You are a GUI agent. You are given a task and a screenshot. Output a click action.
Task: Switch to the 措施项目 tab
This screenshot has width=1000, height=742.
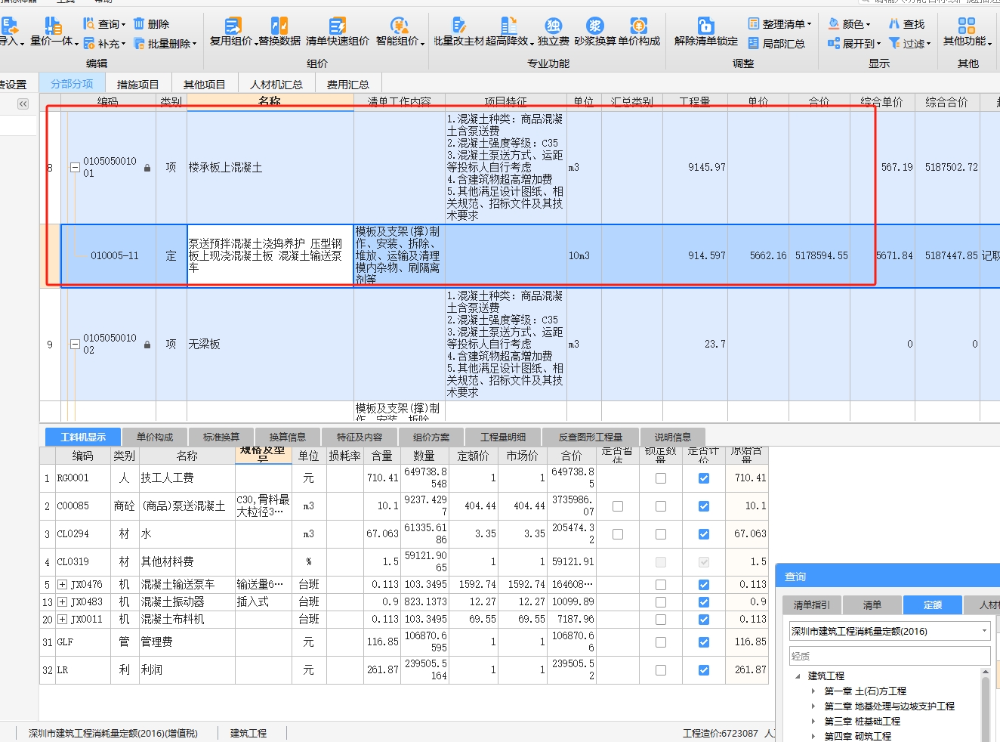[138, 85]
